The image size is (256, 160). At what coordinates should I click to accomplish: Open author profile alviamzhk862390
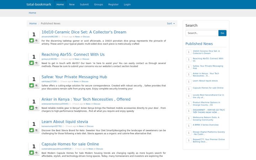point(50,37)
